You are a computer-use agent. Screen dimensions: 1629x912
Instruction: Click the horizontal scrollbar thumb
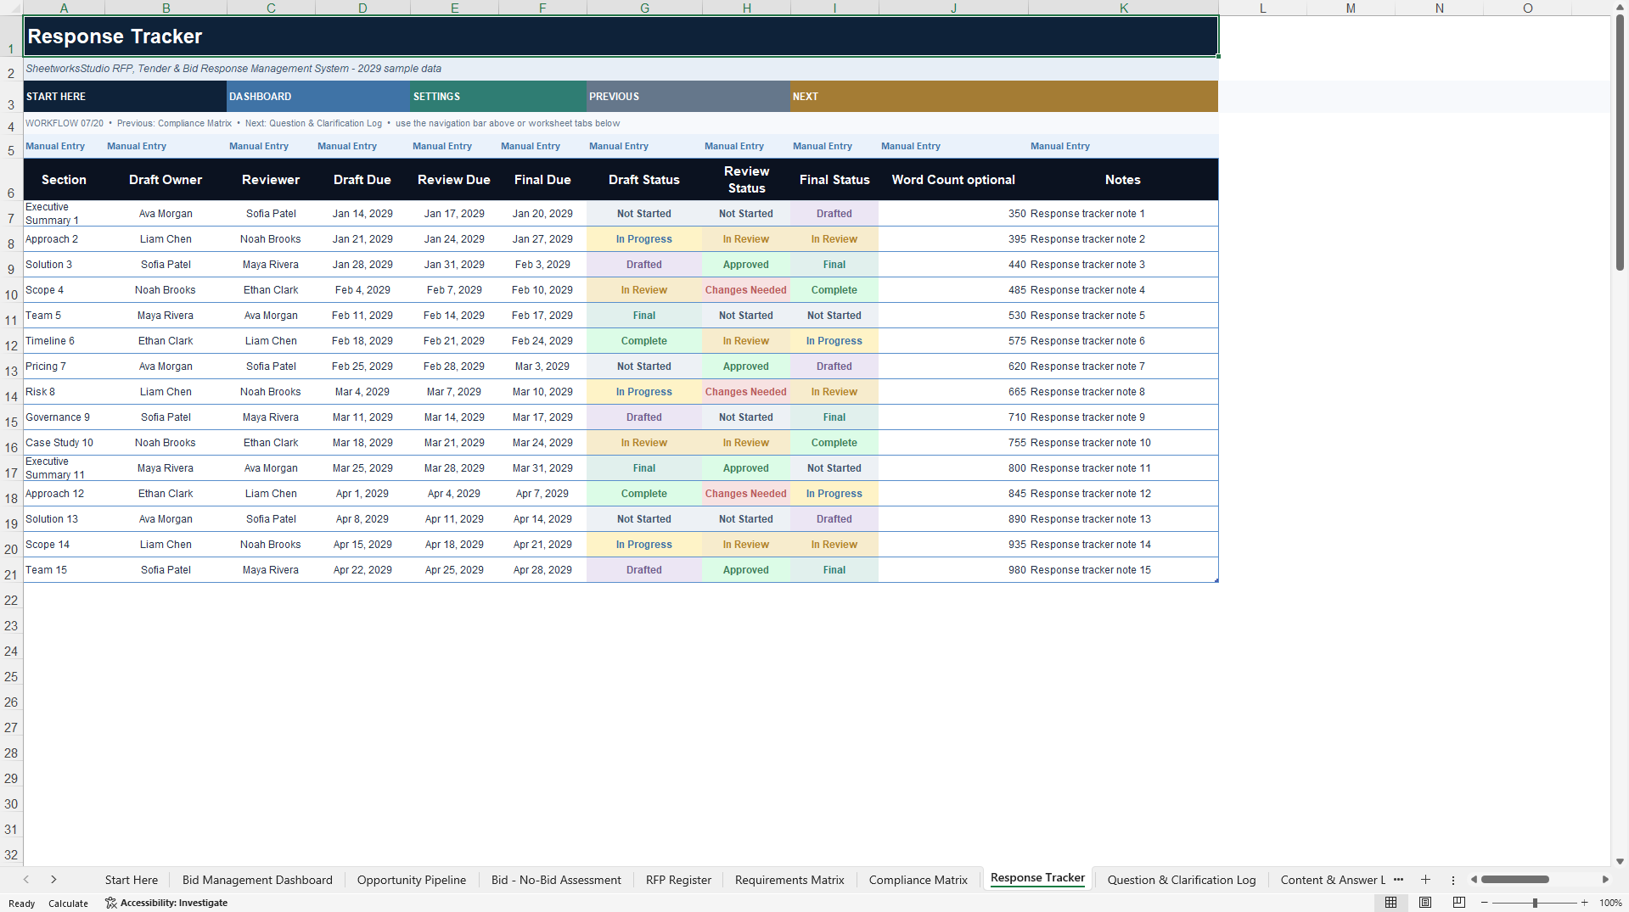(x=1515, y=880)
